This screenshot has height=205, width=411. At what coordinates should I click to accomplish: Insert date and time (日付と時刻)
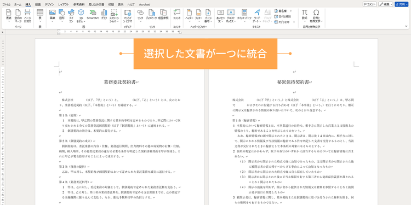point(283,16)
